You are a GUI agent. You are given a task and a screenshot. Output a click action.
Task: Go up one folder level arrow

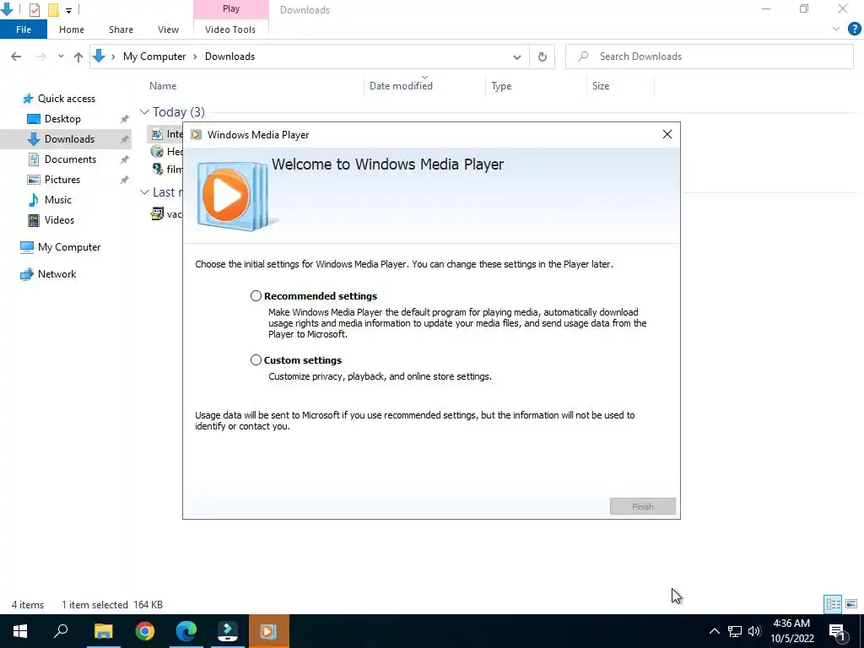(x=78, y=57)
